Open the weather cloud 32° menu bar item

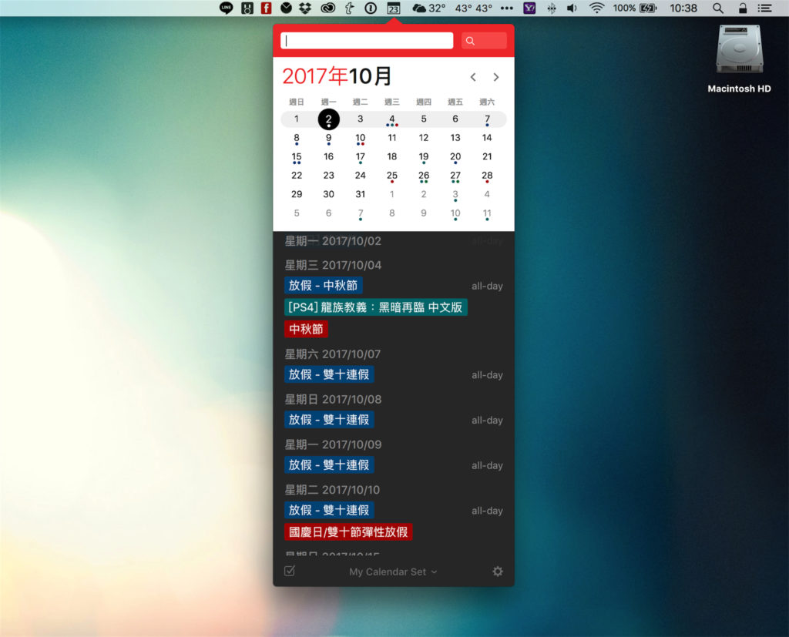click(x=428, y=8)
